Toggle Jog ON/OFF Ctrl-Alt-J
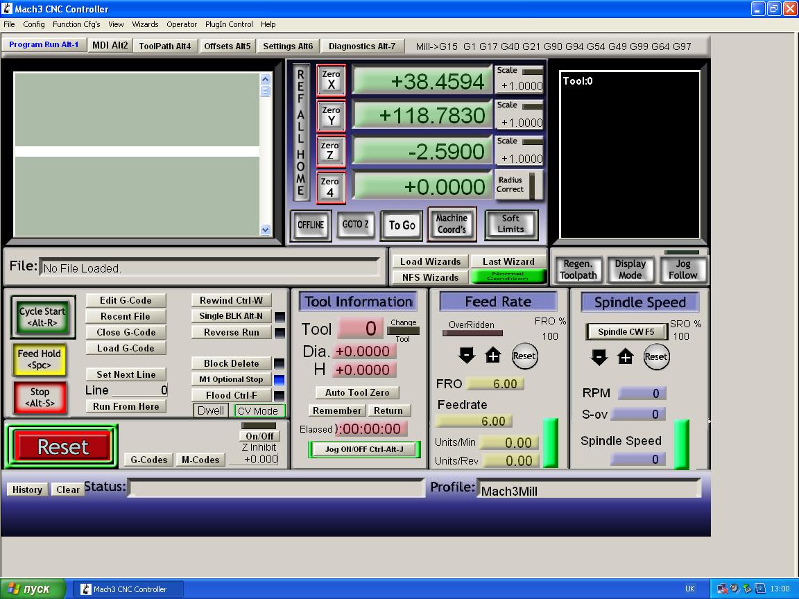 tap(364, 449)
